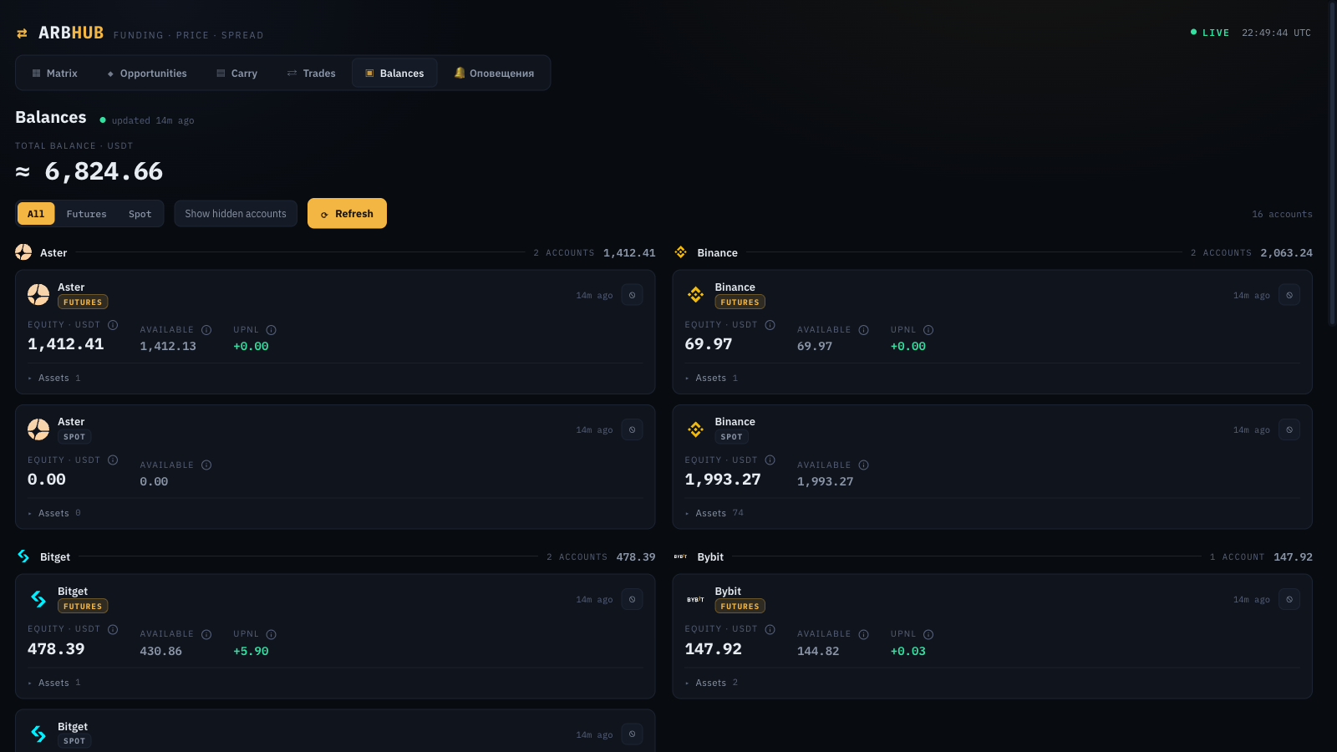Open Equity info icon on Bitget Futures
Viewport: 1337px width, 752px height.
(113, 629)
